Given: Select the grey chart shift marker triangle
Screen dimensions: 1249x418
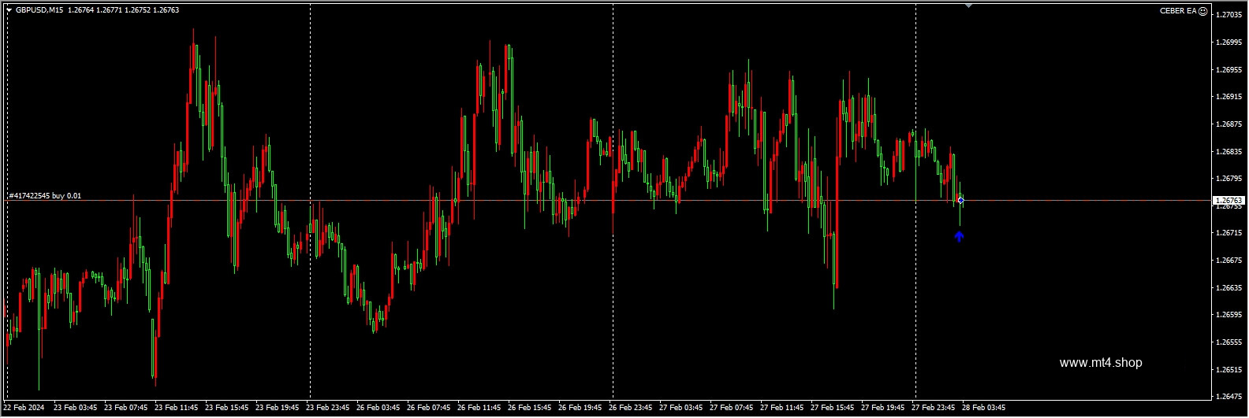Looking at the screenshot, I should pos(968,6).
